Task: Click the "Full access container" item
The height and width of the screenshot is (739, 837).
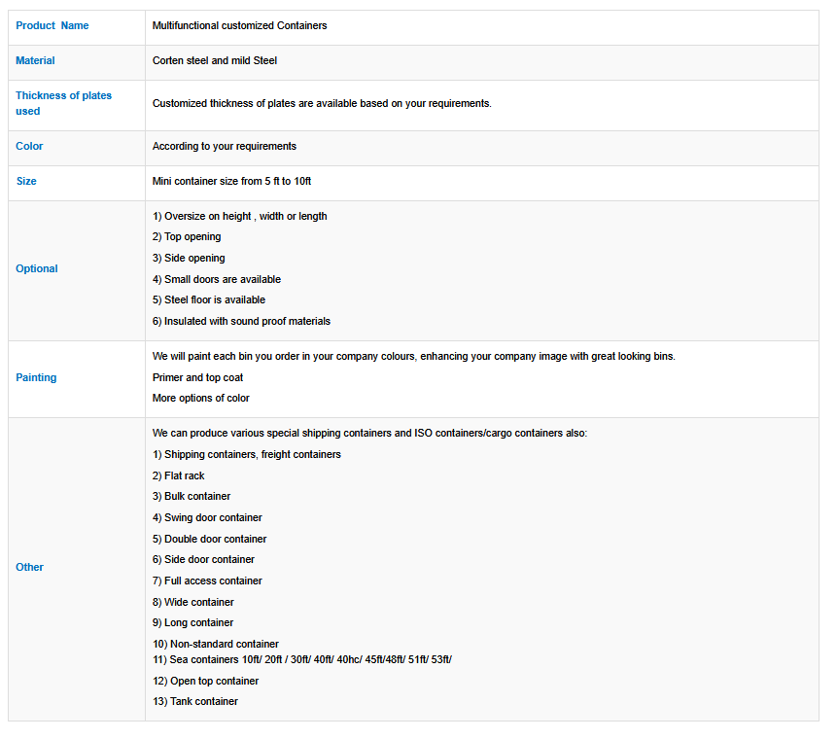Action: point(207,581)
